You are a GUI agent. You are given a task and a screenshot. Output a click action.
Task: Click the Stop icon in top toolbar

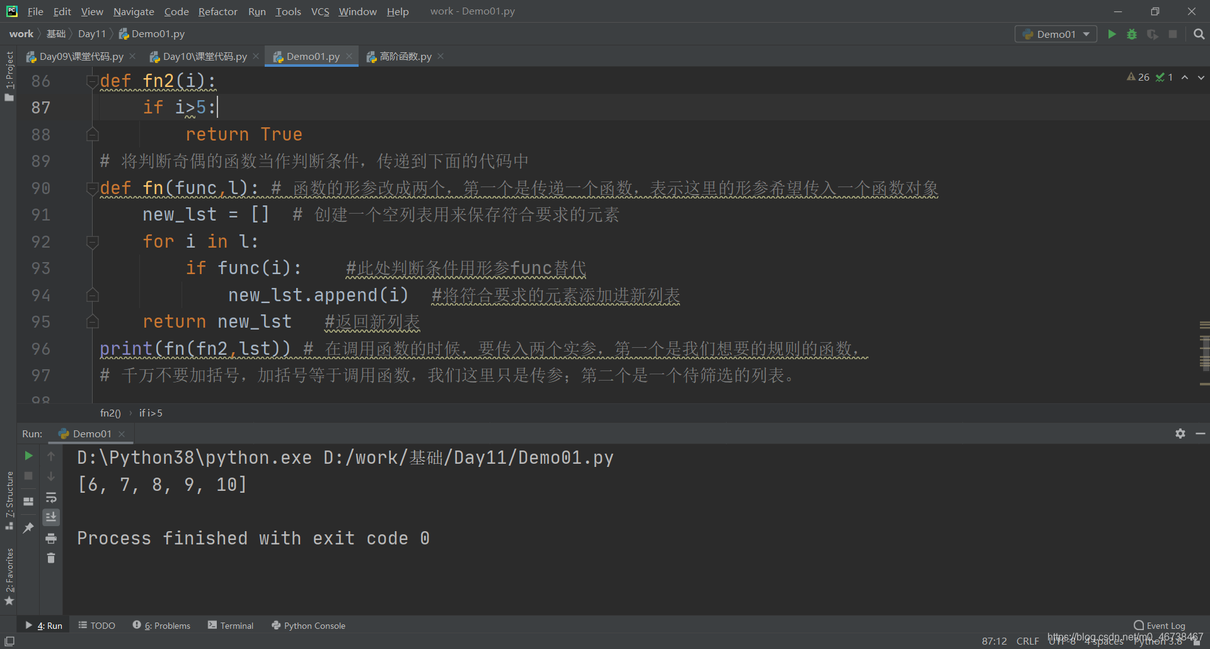(x=1173, y=34)
